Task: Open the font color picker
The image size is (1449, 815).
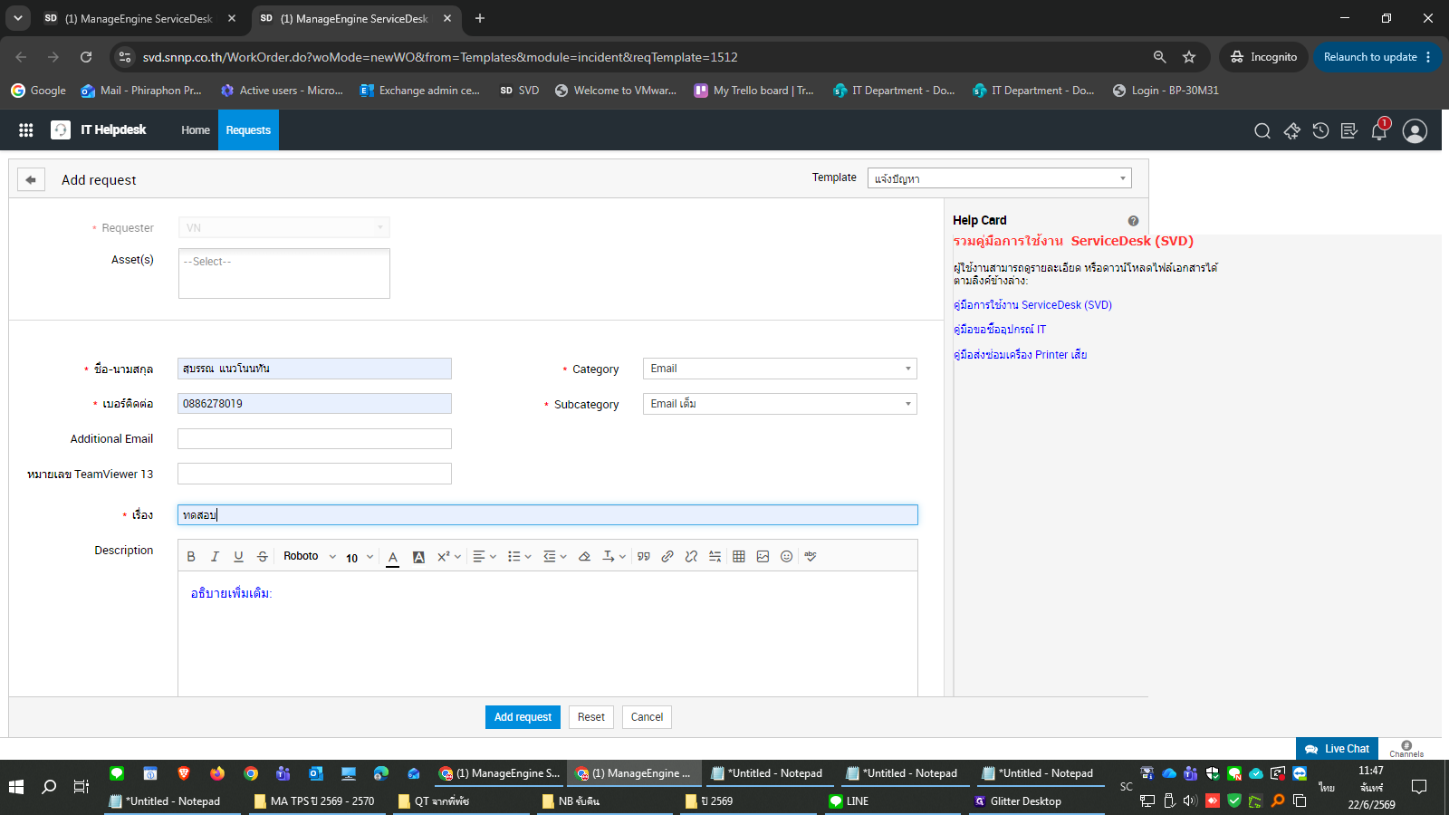Action: pyautogui.click(x=393, y=557)
